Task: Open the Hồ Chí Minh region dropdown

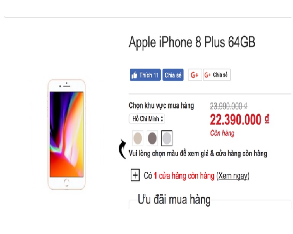Action: [147, 119]
